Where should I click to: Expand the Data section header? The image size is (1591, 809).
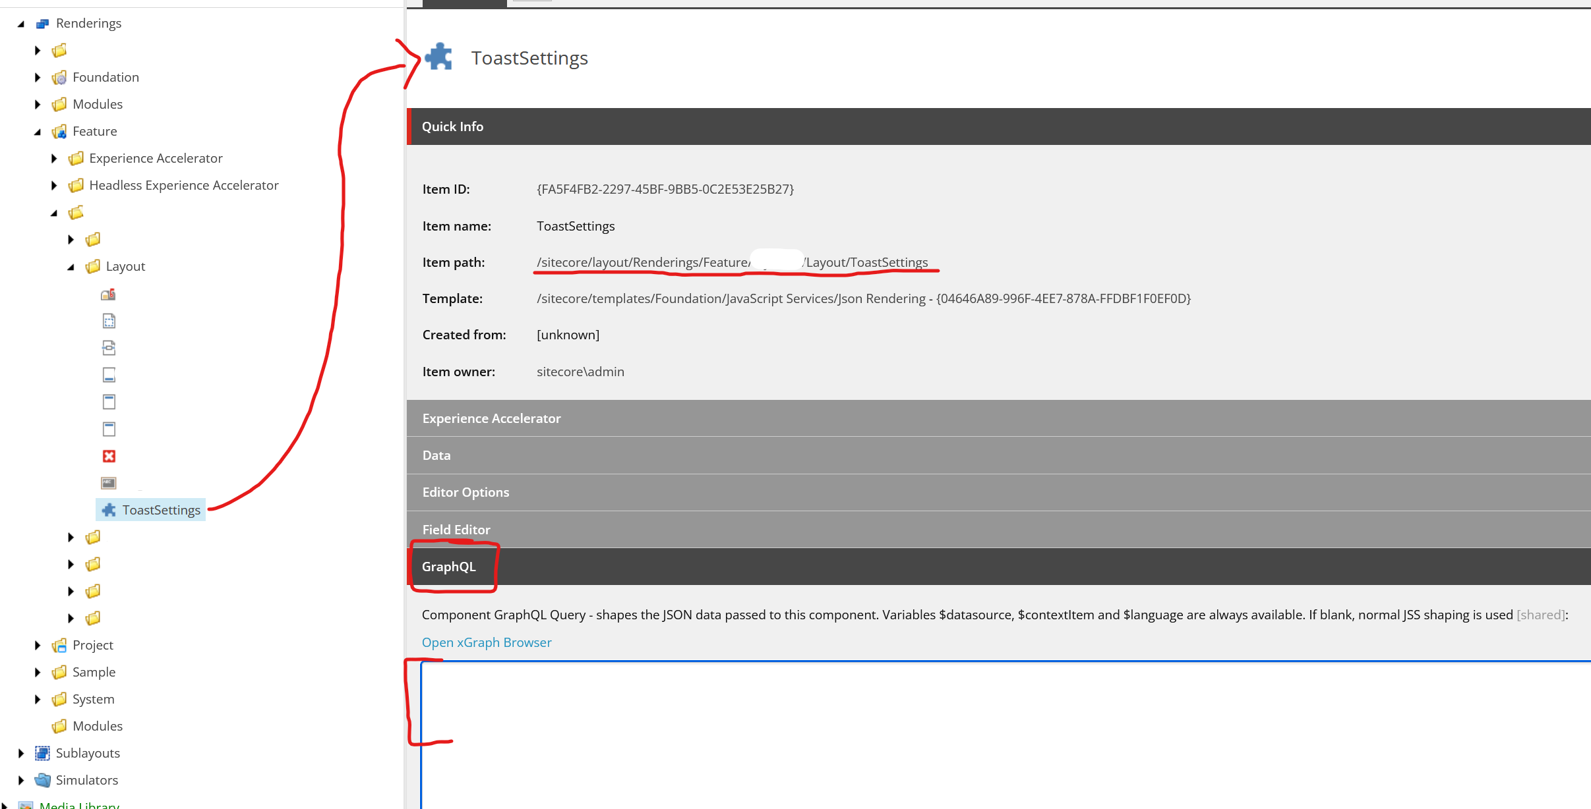pos(436,455)
